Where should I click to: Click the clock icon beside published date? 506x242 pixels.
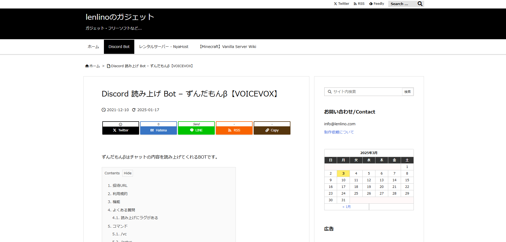point(104,110)
